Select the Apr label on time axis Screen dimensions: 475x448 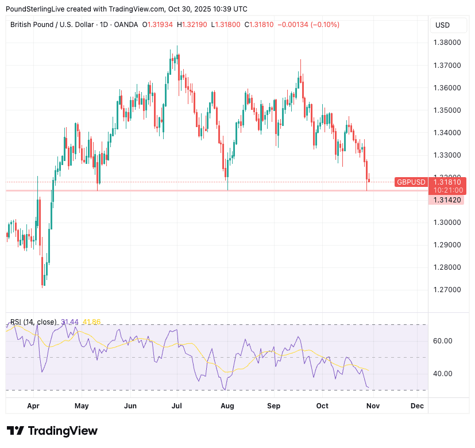point(33,406)
